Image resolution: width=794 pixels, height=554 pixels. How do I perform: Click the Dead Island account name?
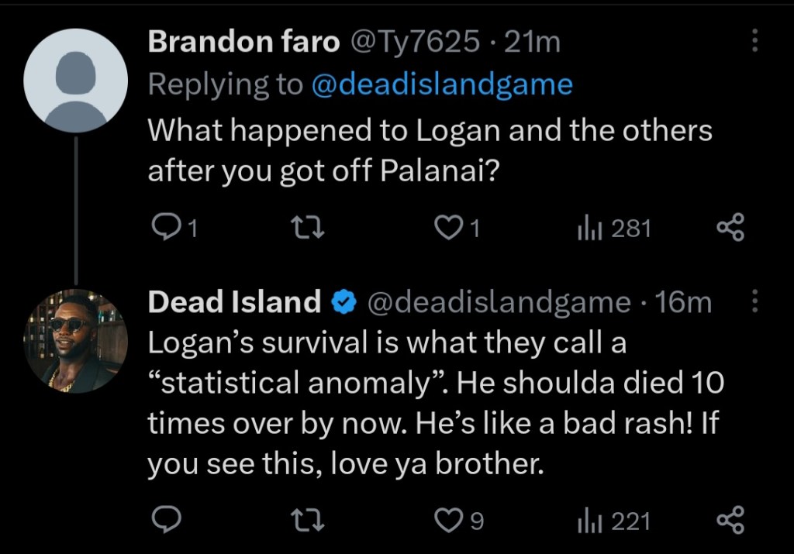(x=234, y=302)
